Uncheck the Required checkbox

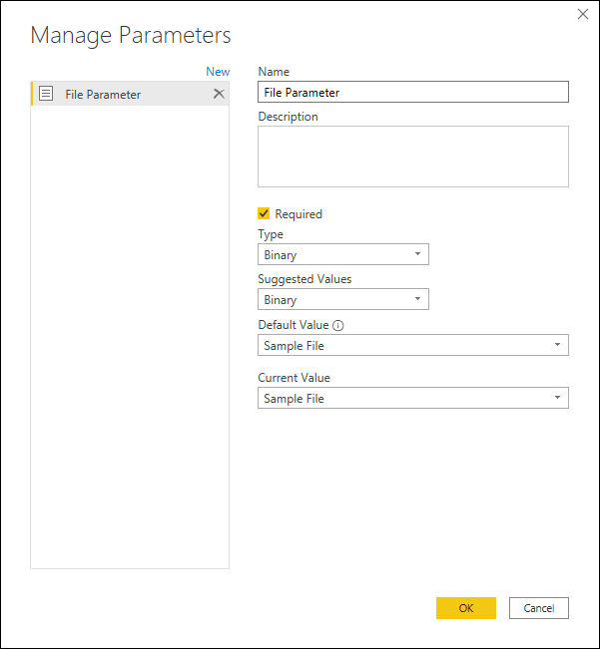click(x=264, y=213)
